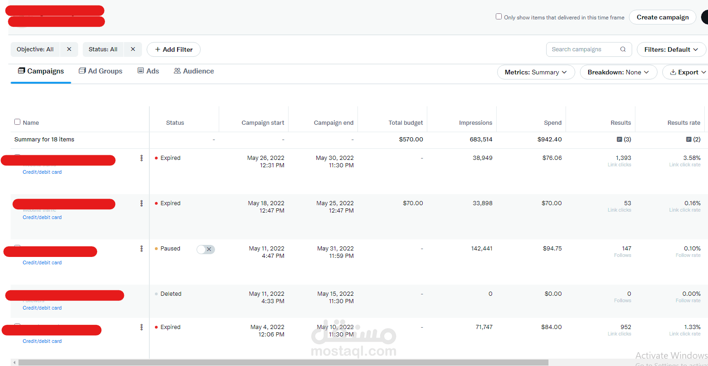This screenshot has height=366, width=708.
Task: Sort by the Campaign end column header
Action: tap(333, 123)
